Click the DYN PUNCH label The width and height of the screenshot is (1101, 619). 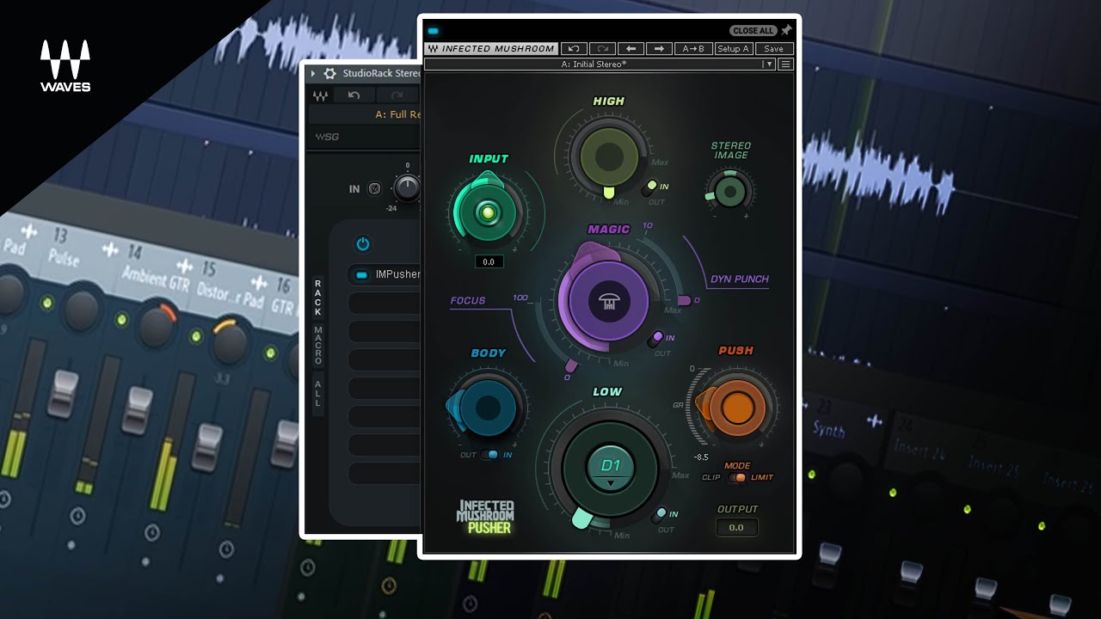740,279
